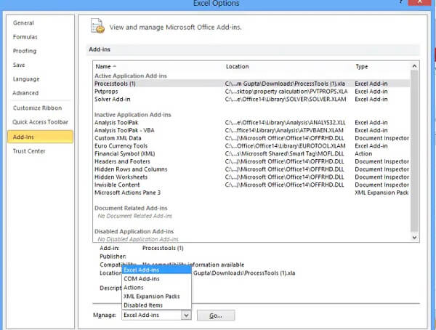Select the Financial Symbol (XML) row
Screen dimensions: 436x330
tap(251, 153)
